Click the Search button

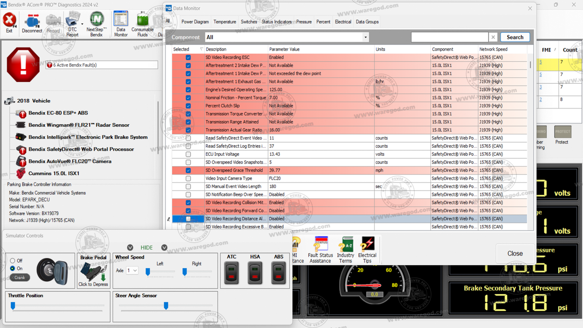(515, 37)
